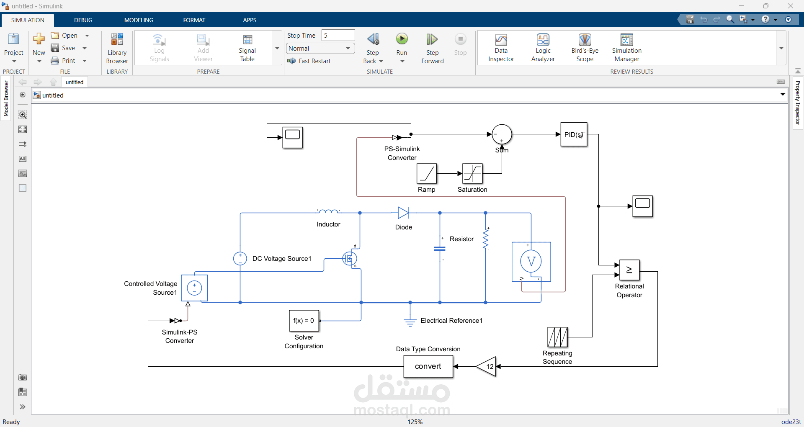Toggle sample time legend arrows icon
The image size is (804, 427).
pos(23,144)
